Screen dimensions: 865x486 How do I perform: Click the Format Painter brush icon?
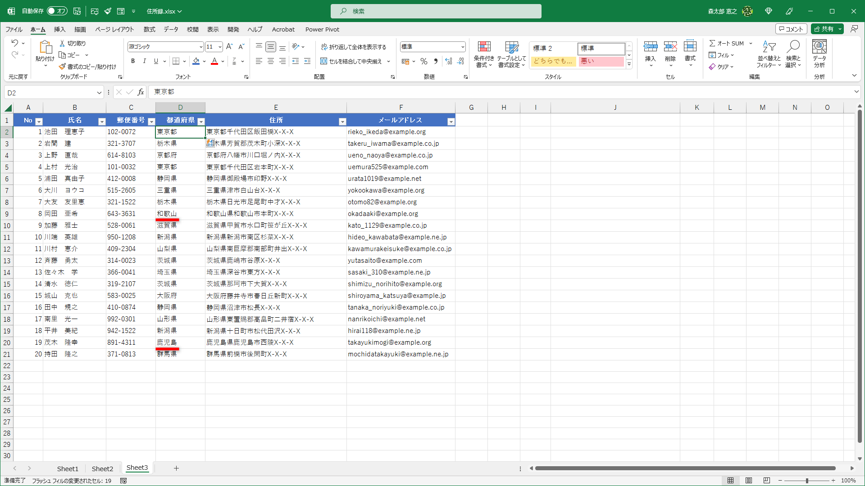(x=63, y=67)
